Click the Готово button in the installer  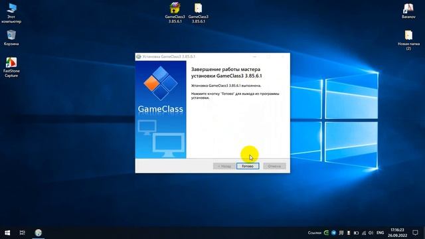click(248, 166)
